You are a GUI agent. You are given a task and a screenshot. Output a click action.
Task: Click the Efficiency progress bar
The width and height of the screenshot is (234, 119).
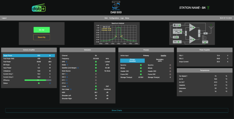38,80
